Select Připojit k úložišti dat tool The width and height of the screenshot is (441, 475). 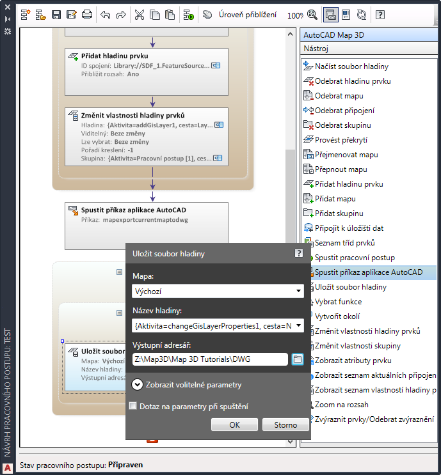(x=344, y=228)
